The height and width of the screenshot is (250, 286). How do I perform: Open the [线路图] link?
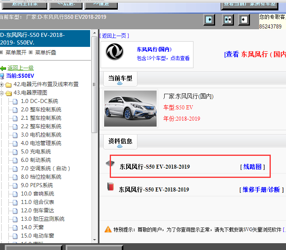click(252, 167)
